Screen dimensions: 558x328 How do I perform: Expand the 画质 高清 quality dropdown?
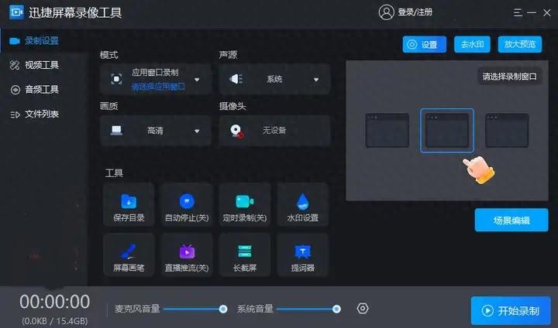pos(197,131)
